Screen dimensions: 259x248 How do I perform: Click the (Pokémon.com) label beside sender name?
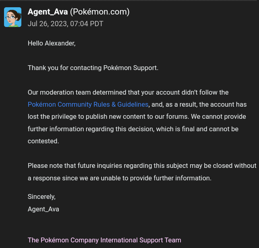coord(100,12)
